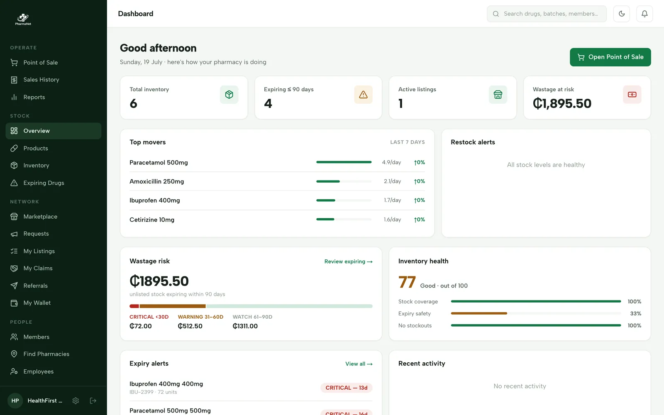Go to Sales History page
Image resolution: width=664 pixels, height=415 pixels.
coord(54,80)
